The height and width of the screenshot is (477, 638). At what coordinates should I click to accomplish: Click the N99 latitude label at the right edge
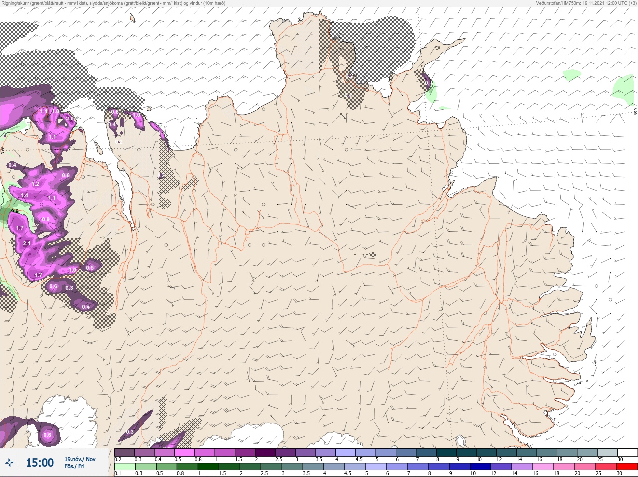tap(636, 112)
